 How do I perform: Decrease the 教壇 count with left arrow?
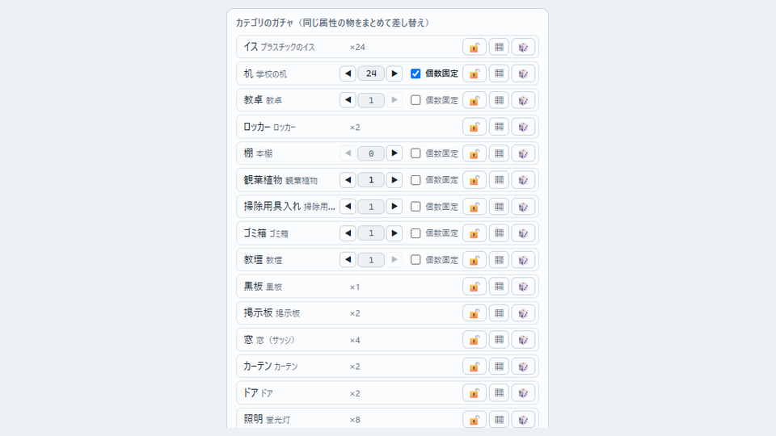348,260
